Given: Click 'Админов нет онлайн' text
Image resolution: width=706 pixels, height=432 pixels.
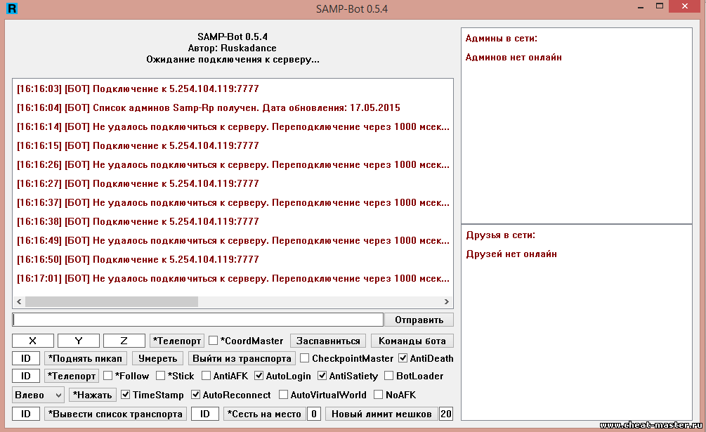Looking at the screenshot, I should (x=514, y=57).
